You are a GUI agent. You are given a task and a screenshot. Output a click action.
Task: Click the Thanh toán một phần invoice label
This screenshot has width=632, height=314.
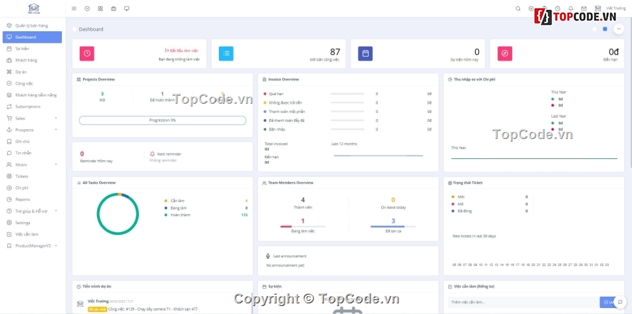[286, 112]
